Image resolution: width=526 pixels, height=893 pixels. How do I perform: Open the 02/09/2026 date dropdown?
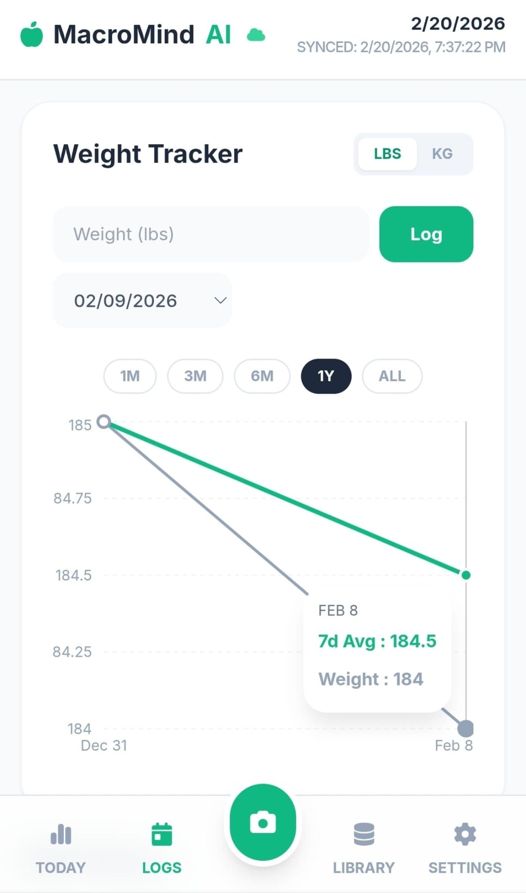pos(142,300)
